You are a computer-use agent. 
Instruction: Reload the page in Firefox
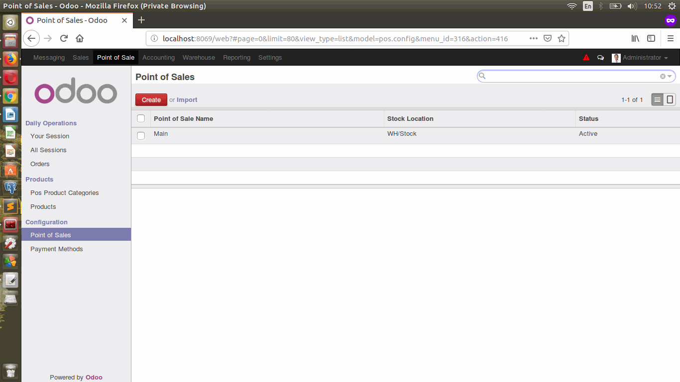tap(64, 38)
